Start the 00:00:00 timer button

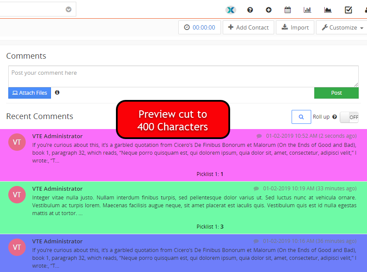pyautogui.click(x=200, y=27)
